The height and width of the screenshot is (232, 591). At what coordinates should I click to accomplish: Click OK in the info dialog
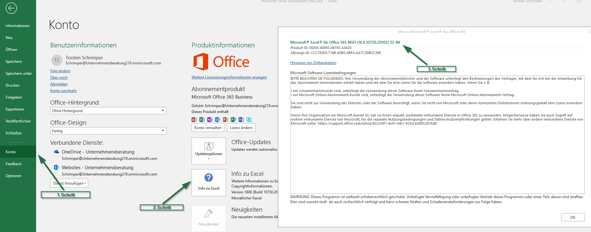point(573,217)
